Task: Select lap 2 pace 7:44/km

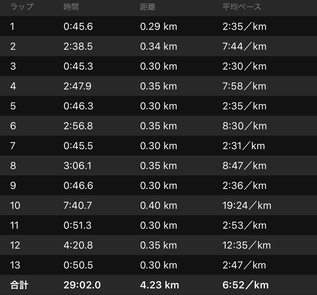Action: (244, 46)
